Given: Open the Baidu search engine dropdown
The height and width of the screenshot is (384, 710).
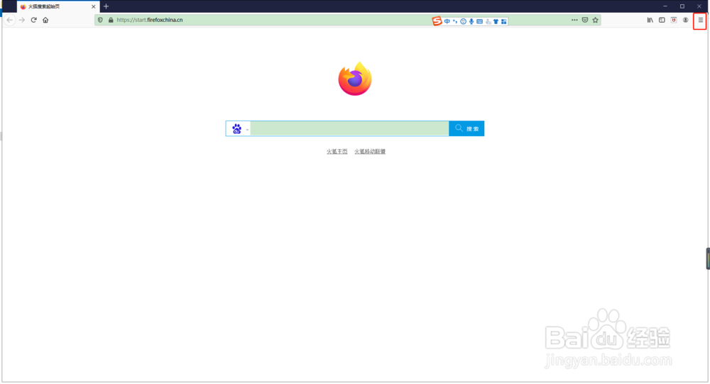Looking at the screenshot, I should click(238, 129).
